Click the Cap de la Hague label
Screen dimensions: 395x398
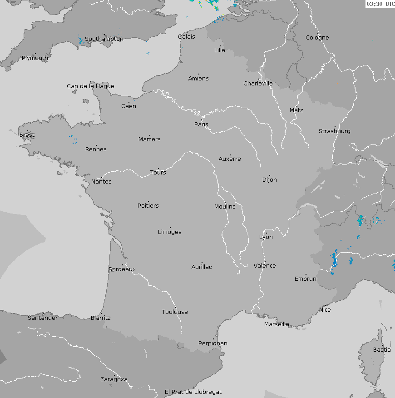90,86
